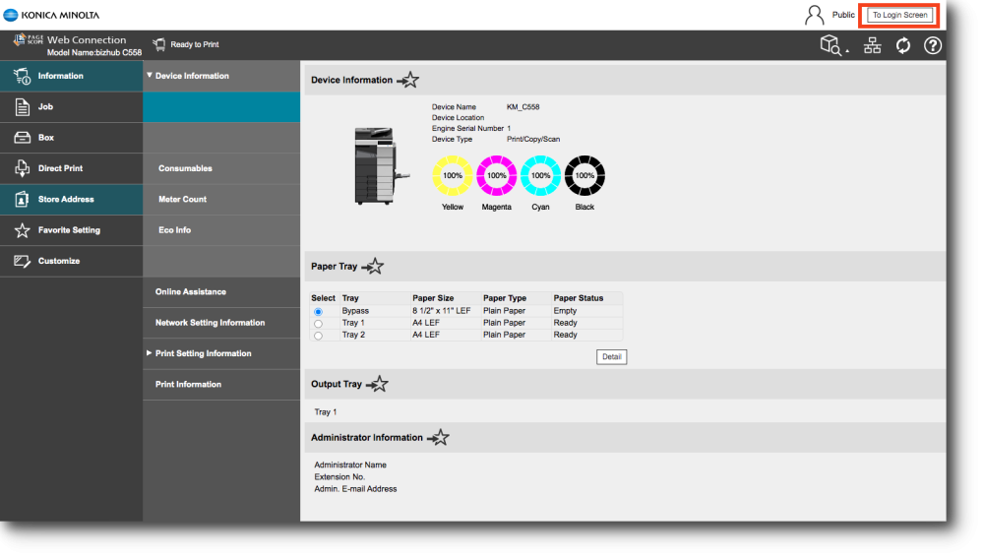Click the refresh icon in header
This screenshot has height=559, width=984.
pos(903,45)
